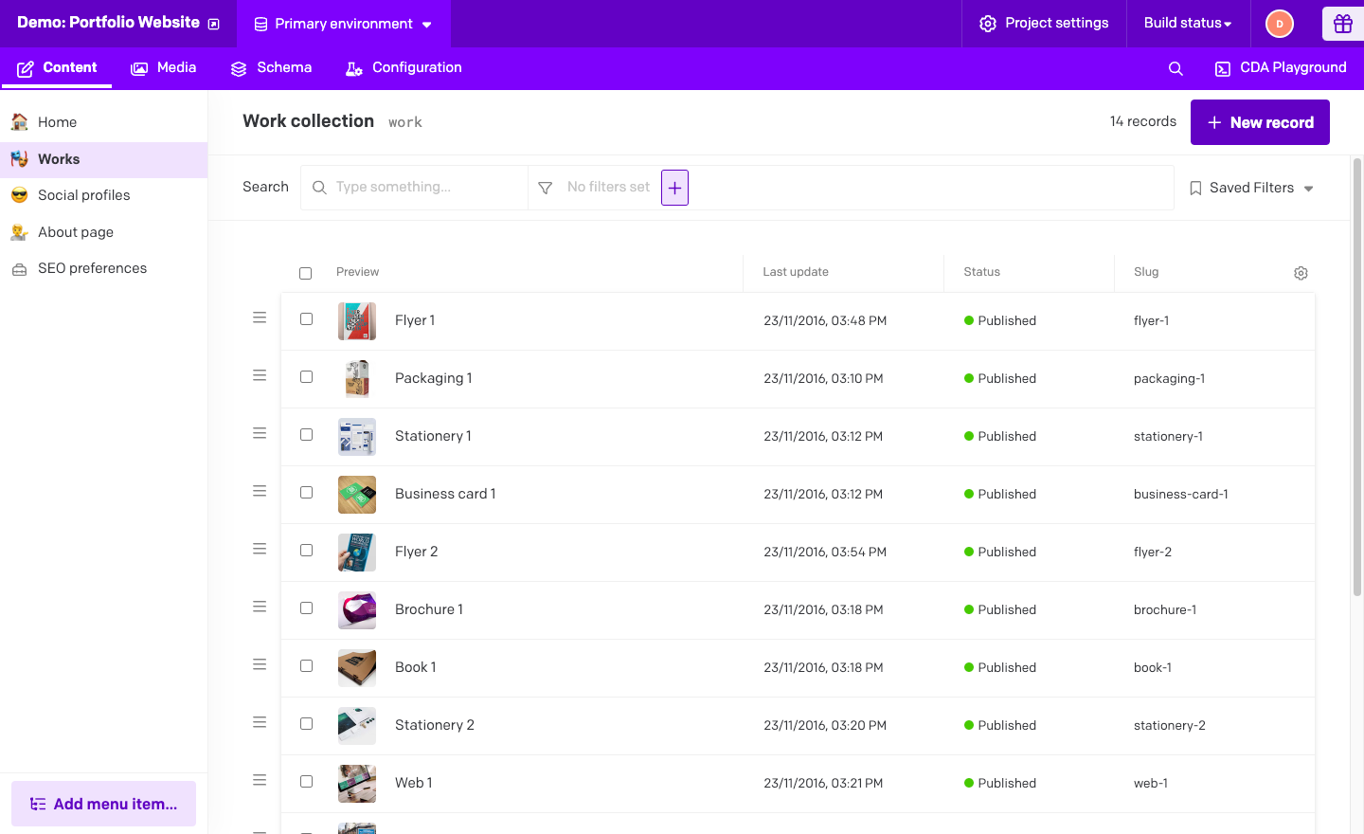Open Social profiles in the sidebar
The image size is (1364, 834).
[x=103, y=195]
